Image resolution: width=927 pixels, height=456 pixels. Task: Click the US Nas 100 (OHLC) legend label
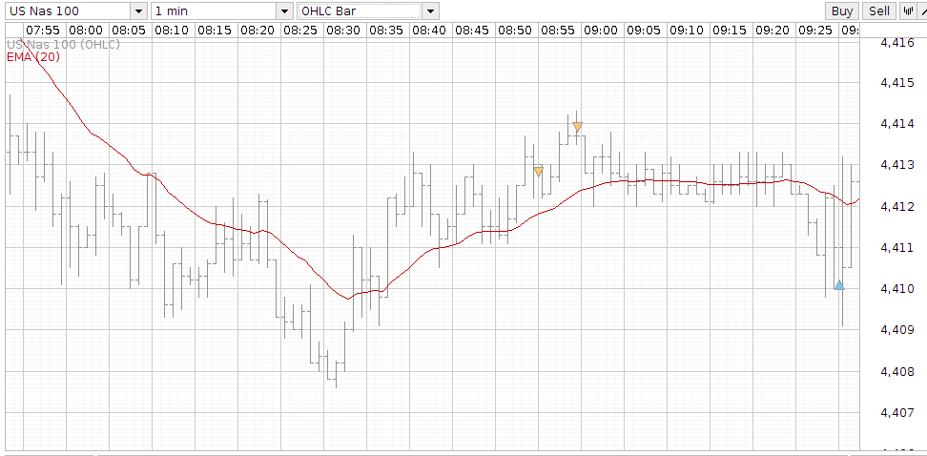63,44
